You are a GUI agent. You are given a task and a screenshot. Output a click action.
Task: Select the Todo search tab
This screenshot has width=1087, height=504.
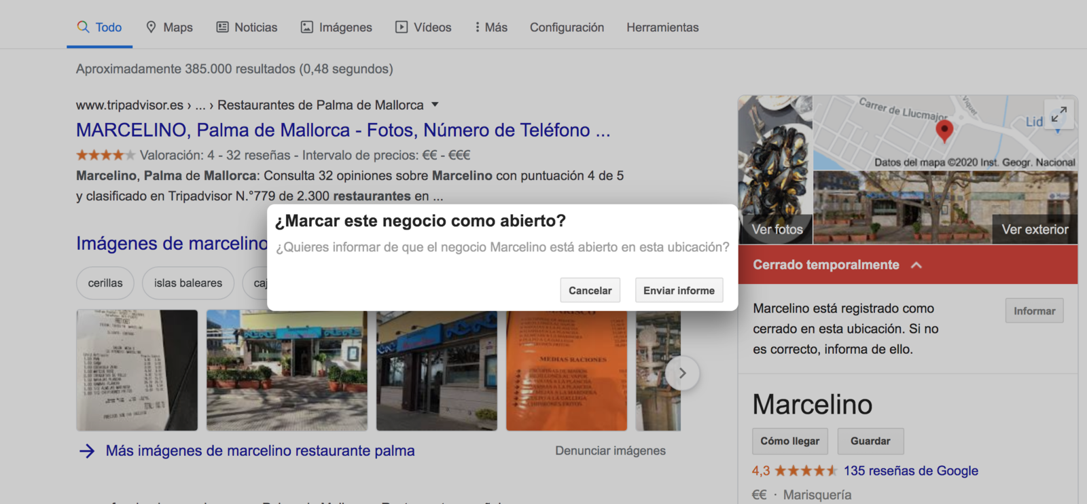tap(99, 27)
